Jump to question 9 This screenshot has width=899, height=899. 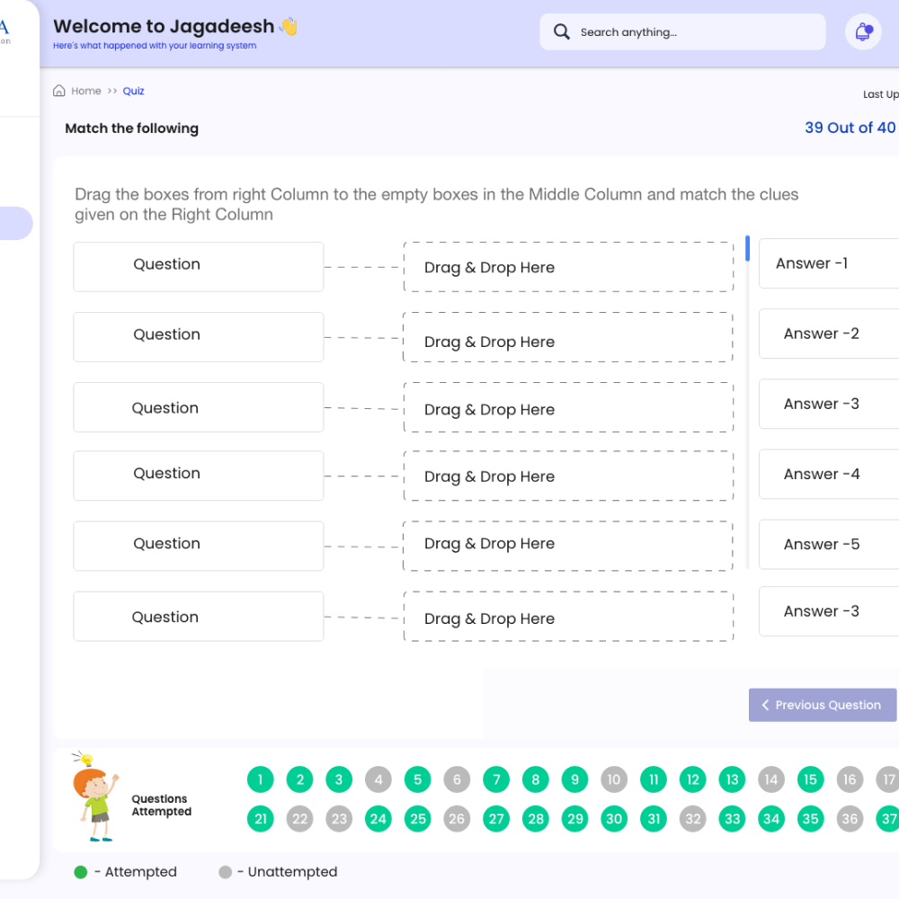click(575, 779)
